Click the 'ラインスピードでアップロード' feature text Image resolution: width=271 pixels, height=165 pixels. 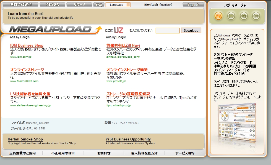(233, 62)
